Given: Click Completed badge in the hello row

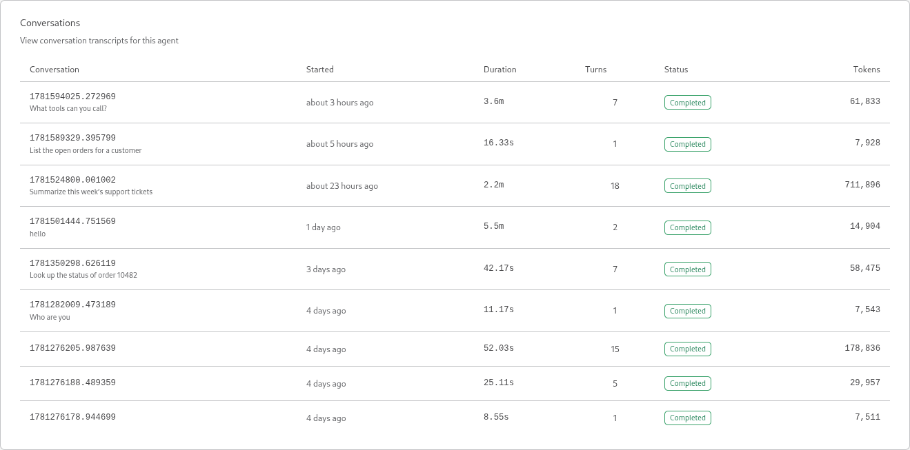Looking at the screenshot, I should point(688,227).
